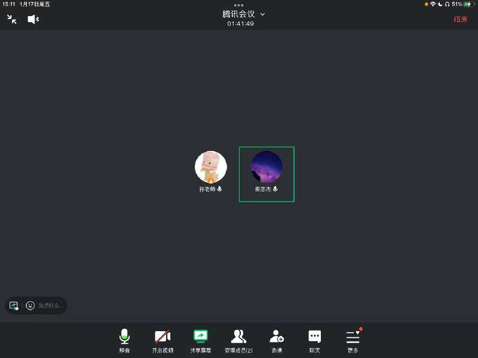Tap the headphones icon in the status bar

pos(447,4)
